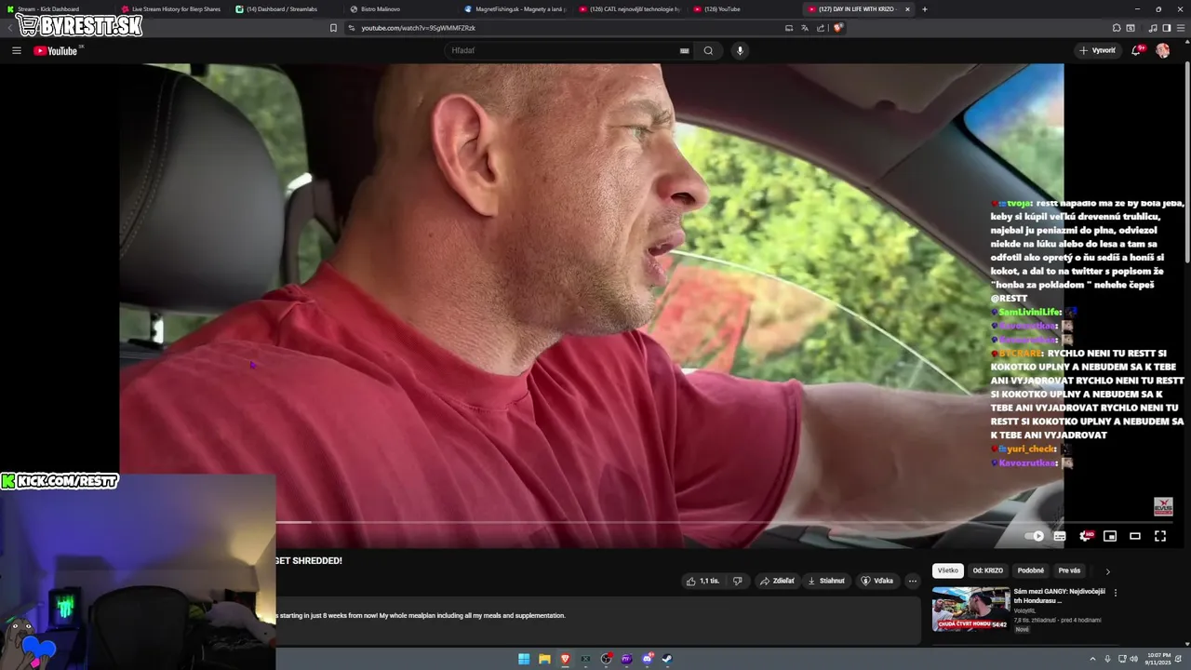The image size is (1191, 670).
Task: Click the Zdieľať share button
Action: [x=777, y=581]
